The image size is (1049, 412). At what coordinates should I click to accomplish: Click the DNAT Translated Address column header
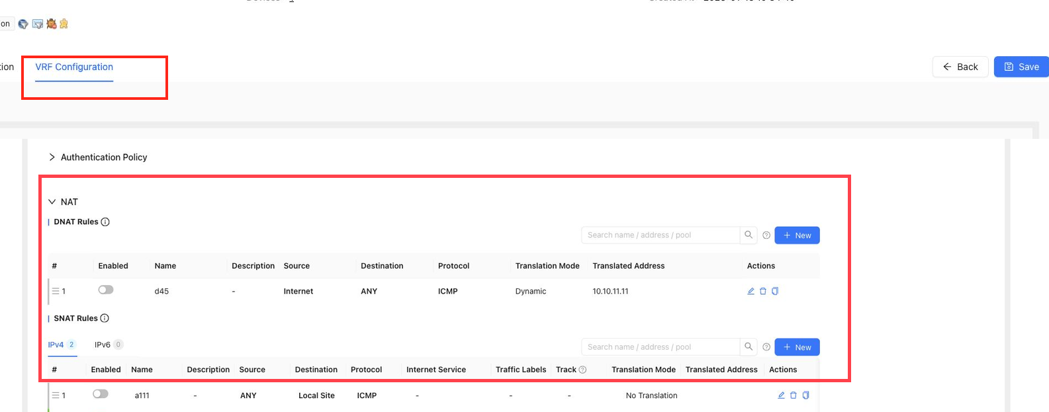click(x=629, y=266)
